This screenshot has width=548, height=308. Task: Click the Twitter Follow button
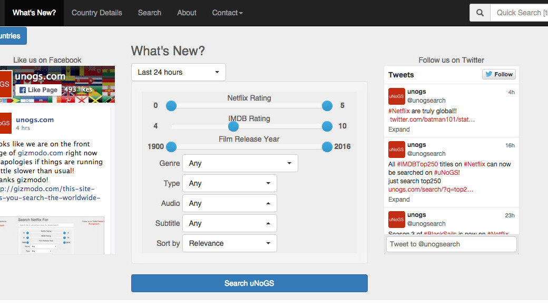[498, 74]
